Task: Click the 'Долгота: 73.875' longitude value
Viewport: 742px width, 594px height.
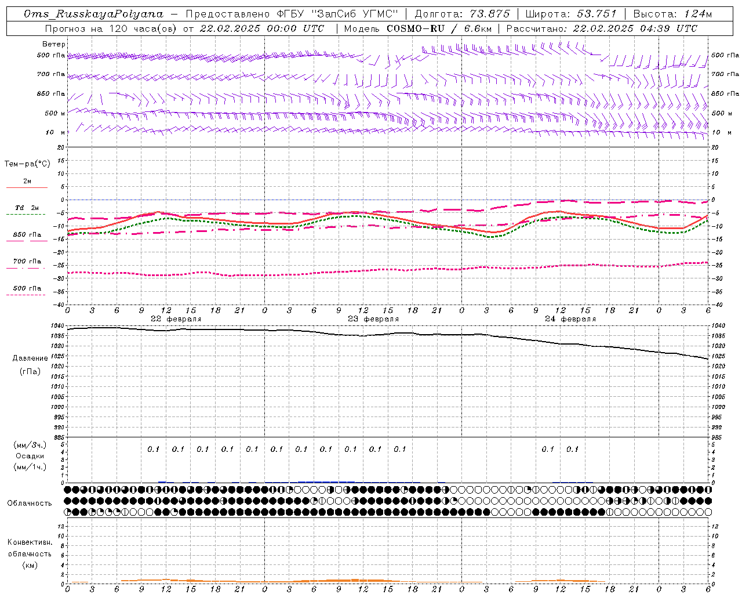Action: click(x=463, y=14)
